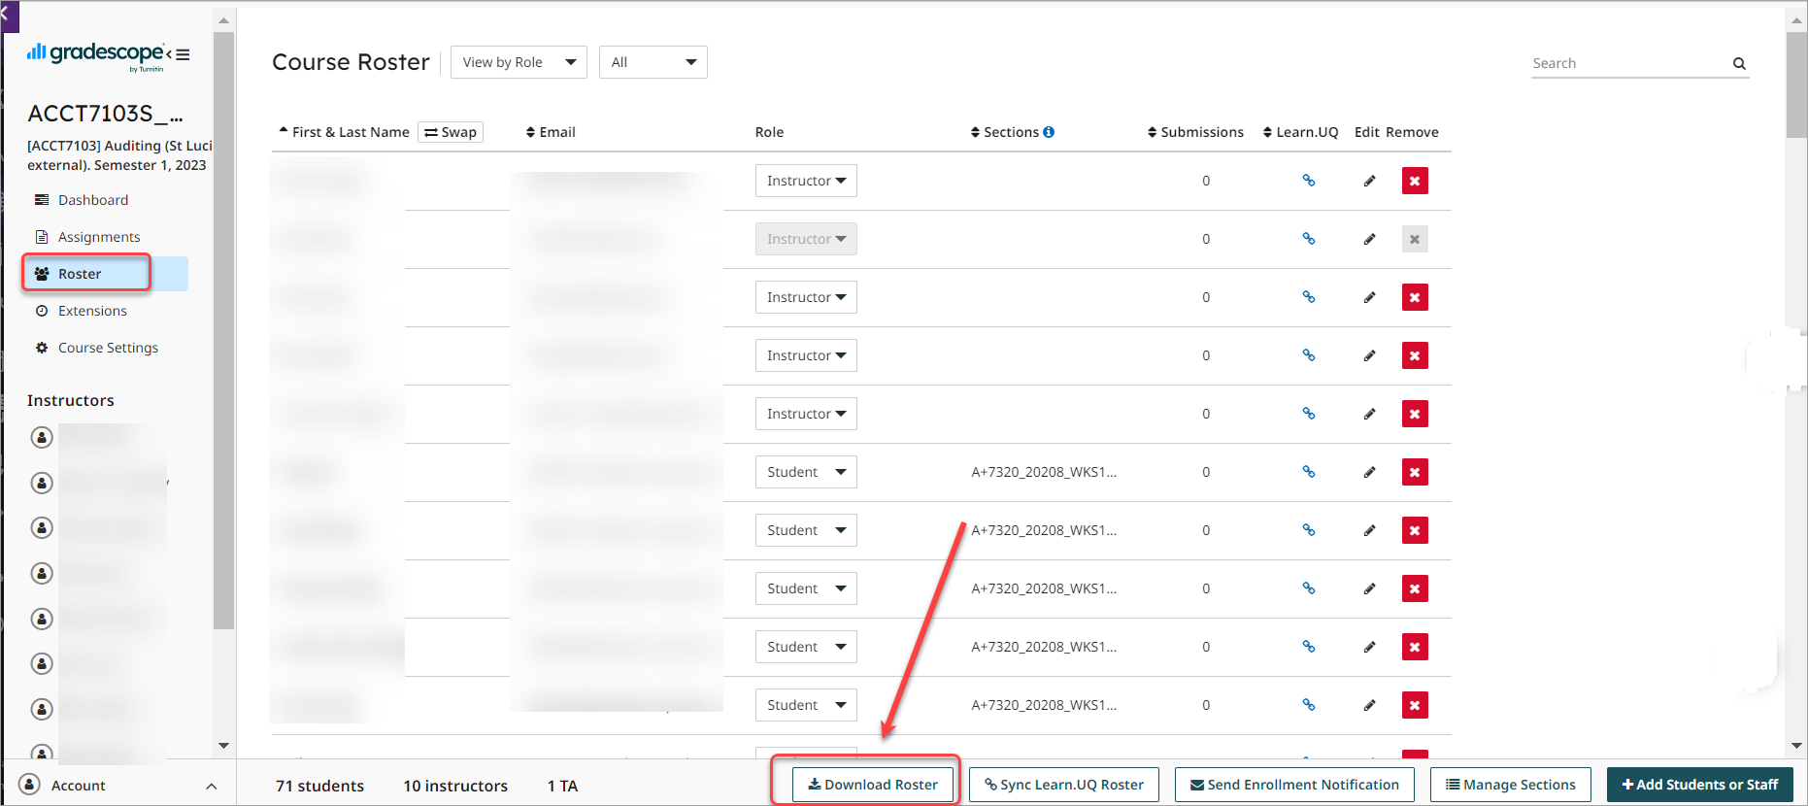Click edit pencil for first Student row
The width and height of the screenshot is (1808, 806).
click(x=1369, y=472)
